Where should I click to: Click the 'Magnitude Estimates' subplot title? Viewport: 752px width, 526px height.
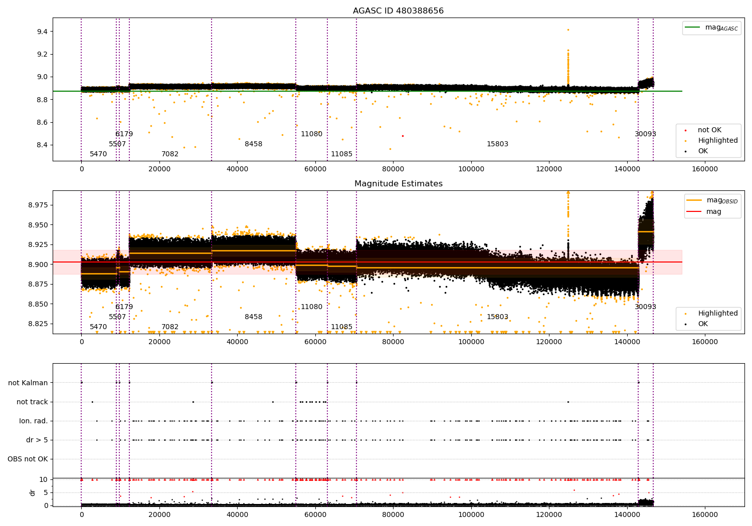[x=398, y=184]
